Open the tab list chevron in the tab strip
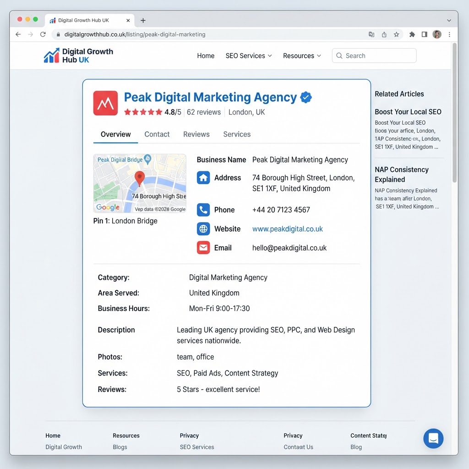Image resolution: width=469 pixels, height=469 pixels. click(449, 21)
